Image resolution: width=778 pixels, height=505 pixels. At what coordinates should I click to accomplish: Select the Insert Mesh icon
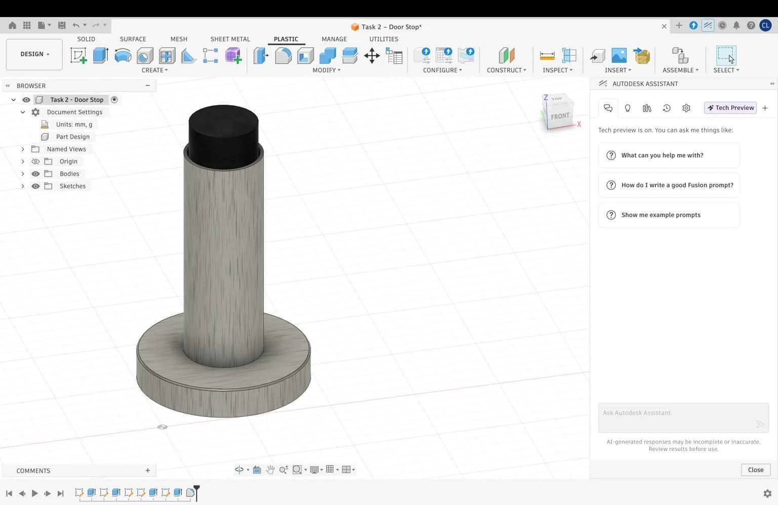click(x=642, y=55)
